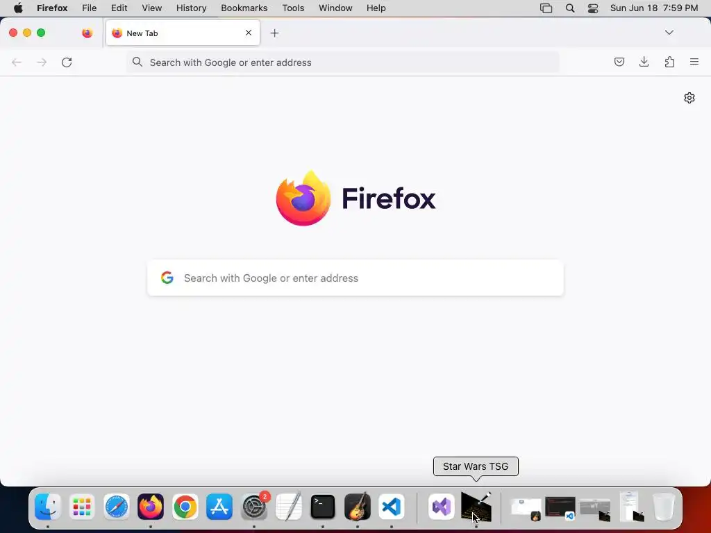This screenshot has height=533, width=711.
Task: Open the Save to Pocket button
Action: [x=619, y=62]
